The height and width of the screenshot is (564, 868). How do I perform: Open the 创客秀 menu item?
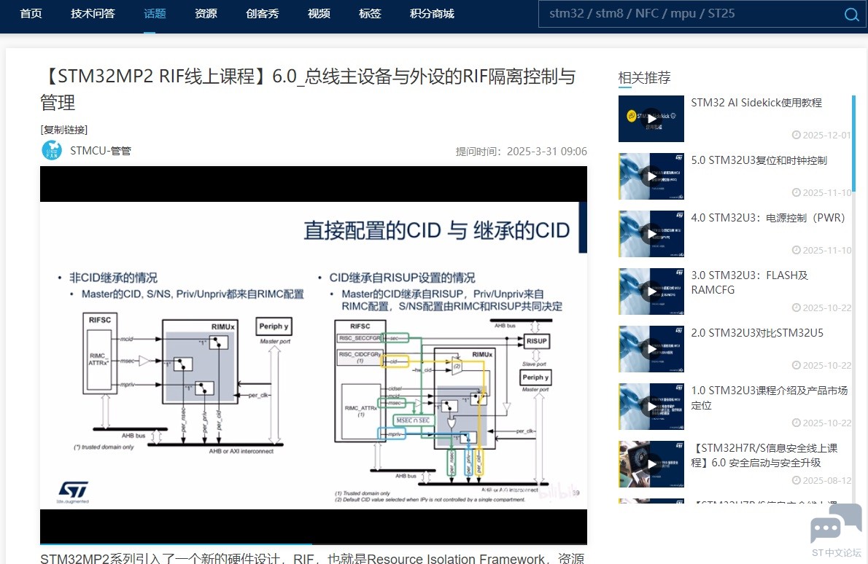pos(263,14)
